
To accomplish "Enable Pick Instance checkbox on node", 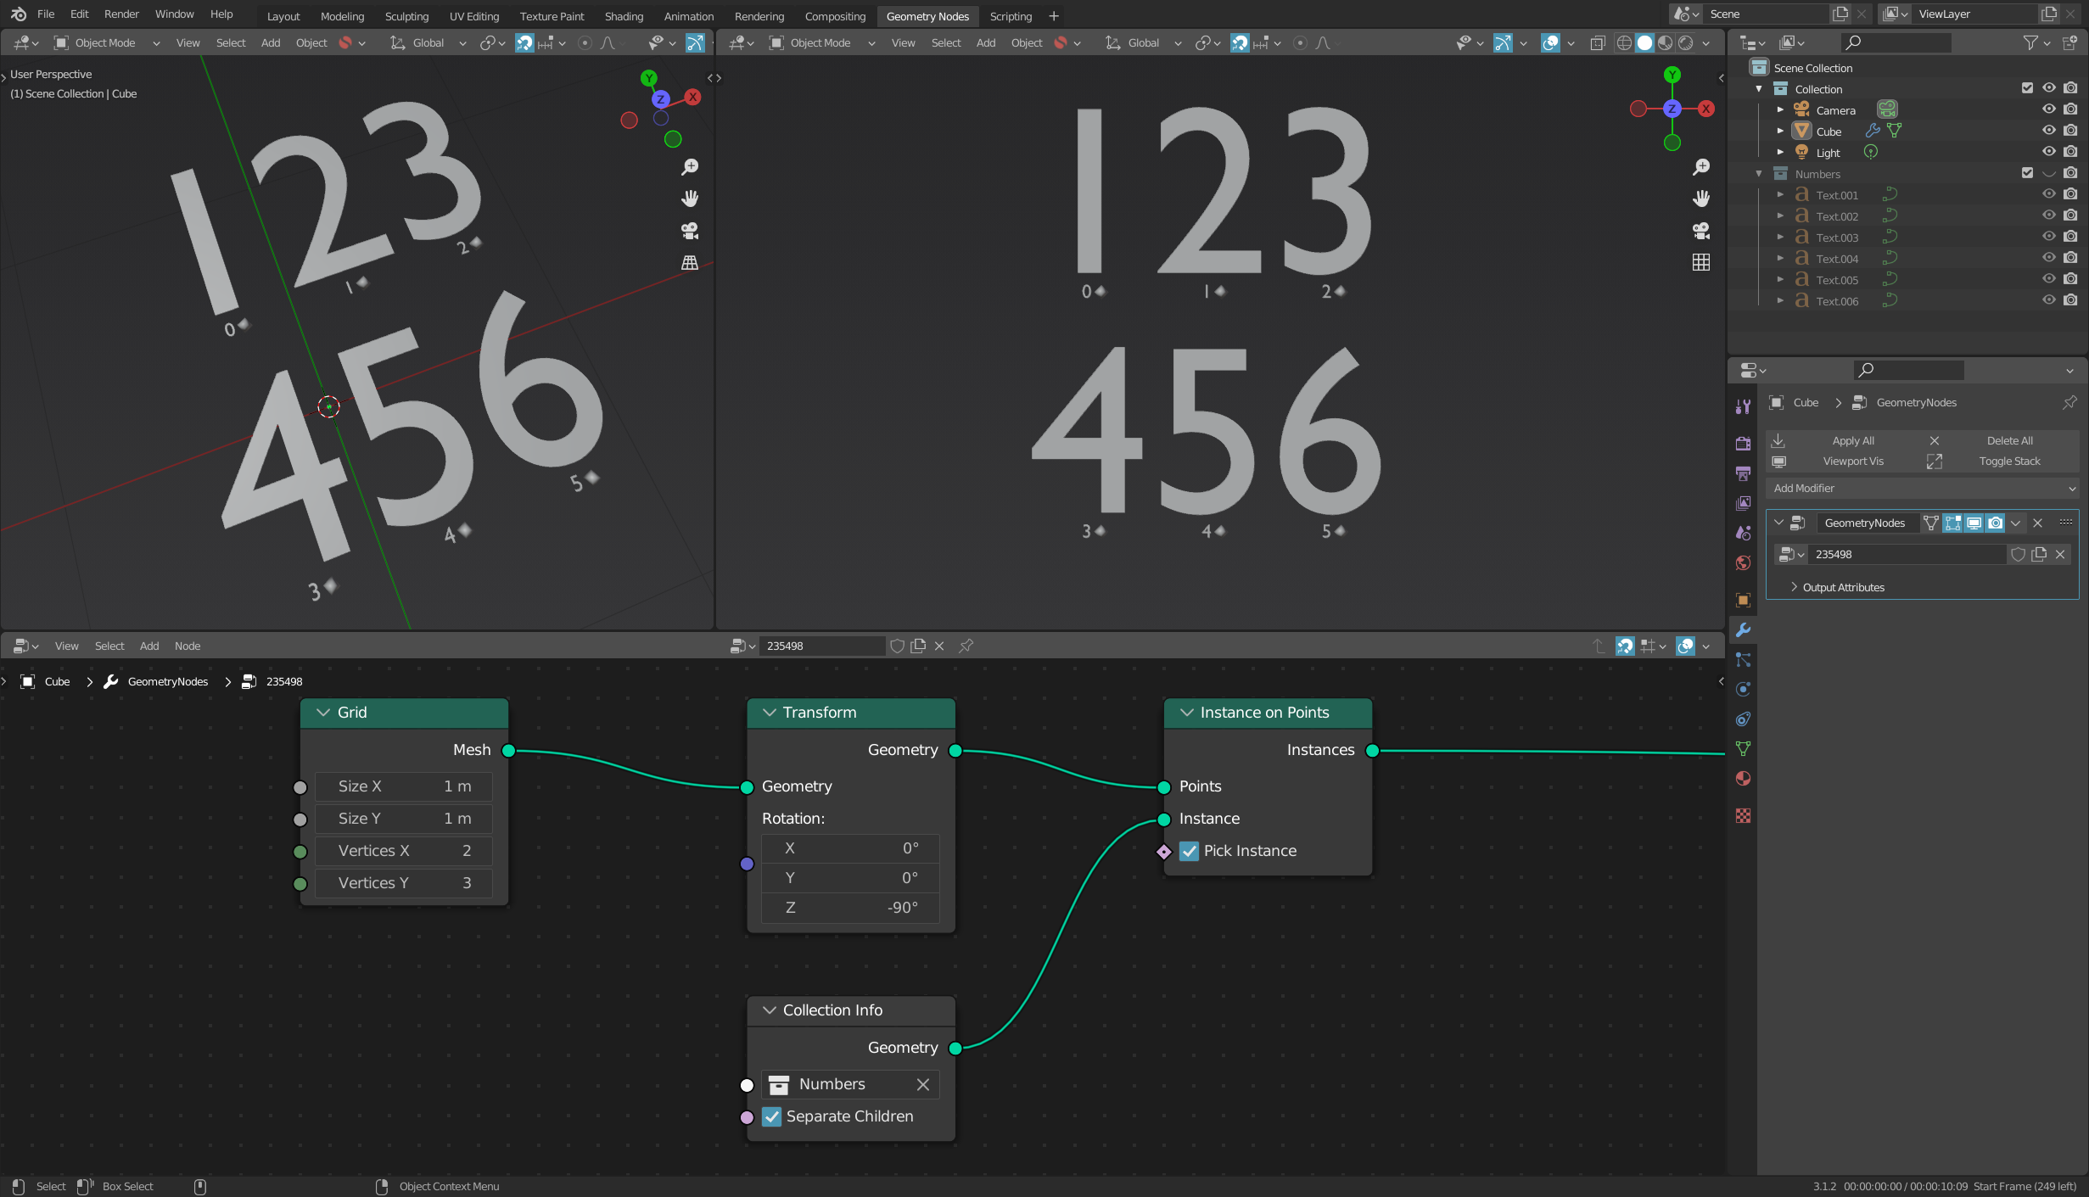I will pos(1188,850).
